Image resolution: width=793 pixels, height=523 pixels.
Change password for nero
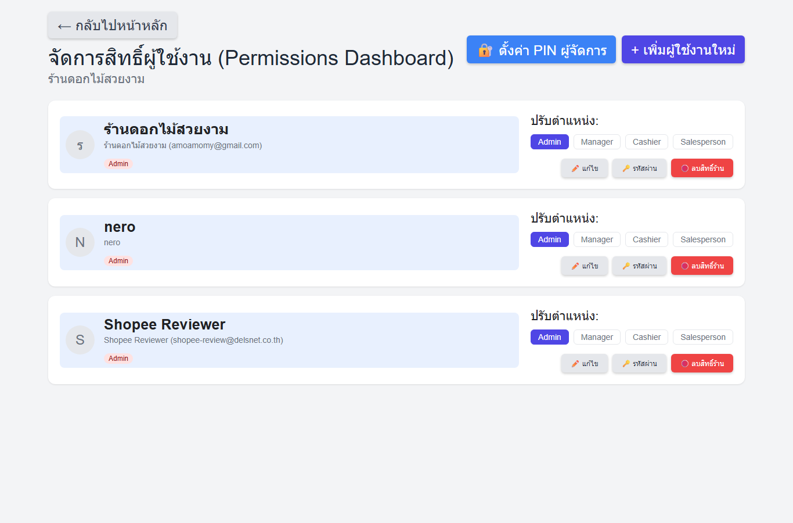pyautogui.click(x=639, y=266)
